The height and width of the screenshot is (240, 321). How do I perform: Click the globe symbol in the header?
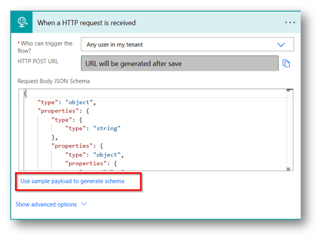click(22, 22)
